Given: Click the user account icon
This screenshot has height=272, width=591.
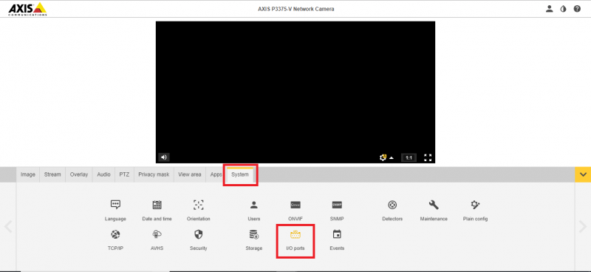Looking at the screenshot, I should click(x=549, y=9).
